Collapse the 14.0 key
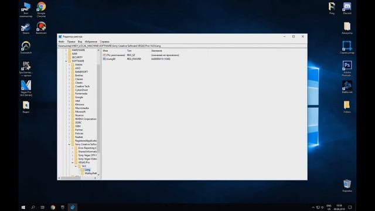Screen dimensions: 375x211 pos(76,166)
